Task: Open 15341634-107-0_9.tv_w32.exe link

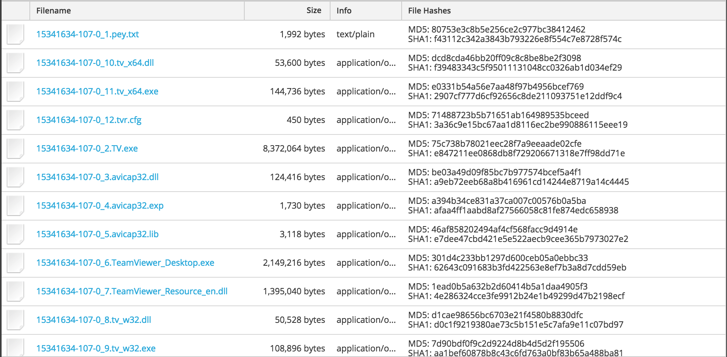Action: (x=96, y=349)
